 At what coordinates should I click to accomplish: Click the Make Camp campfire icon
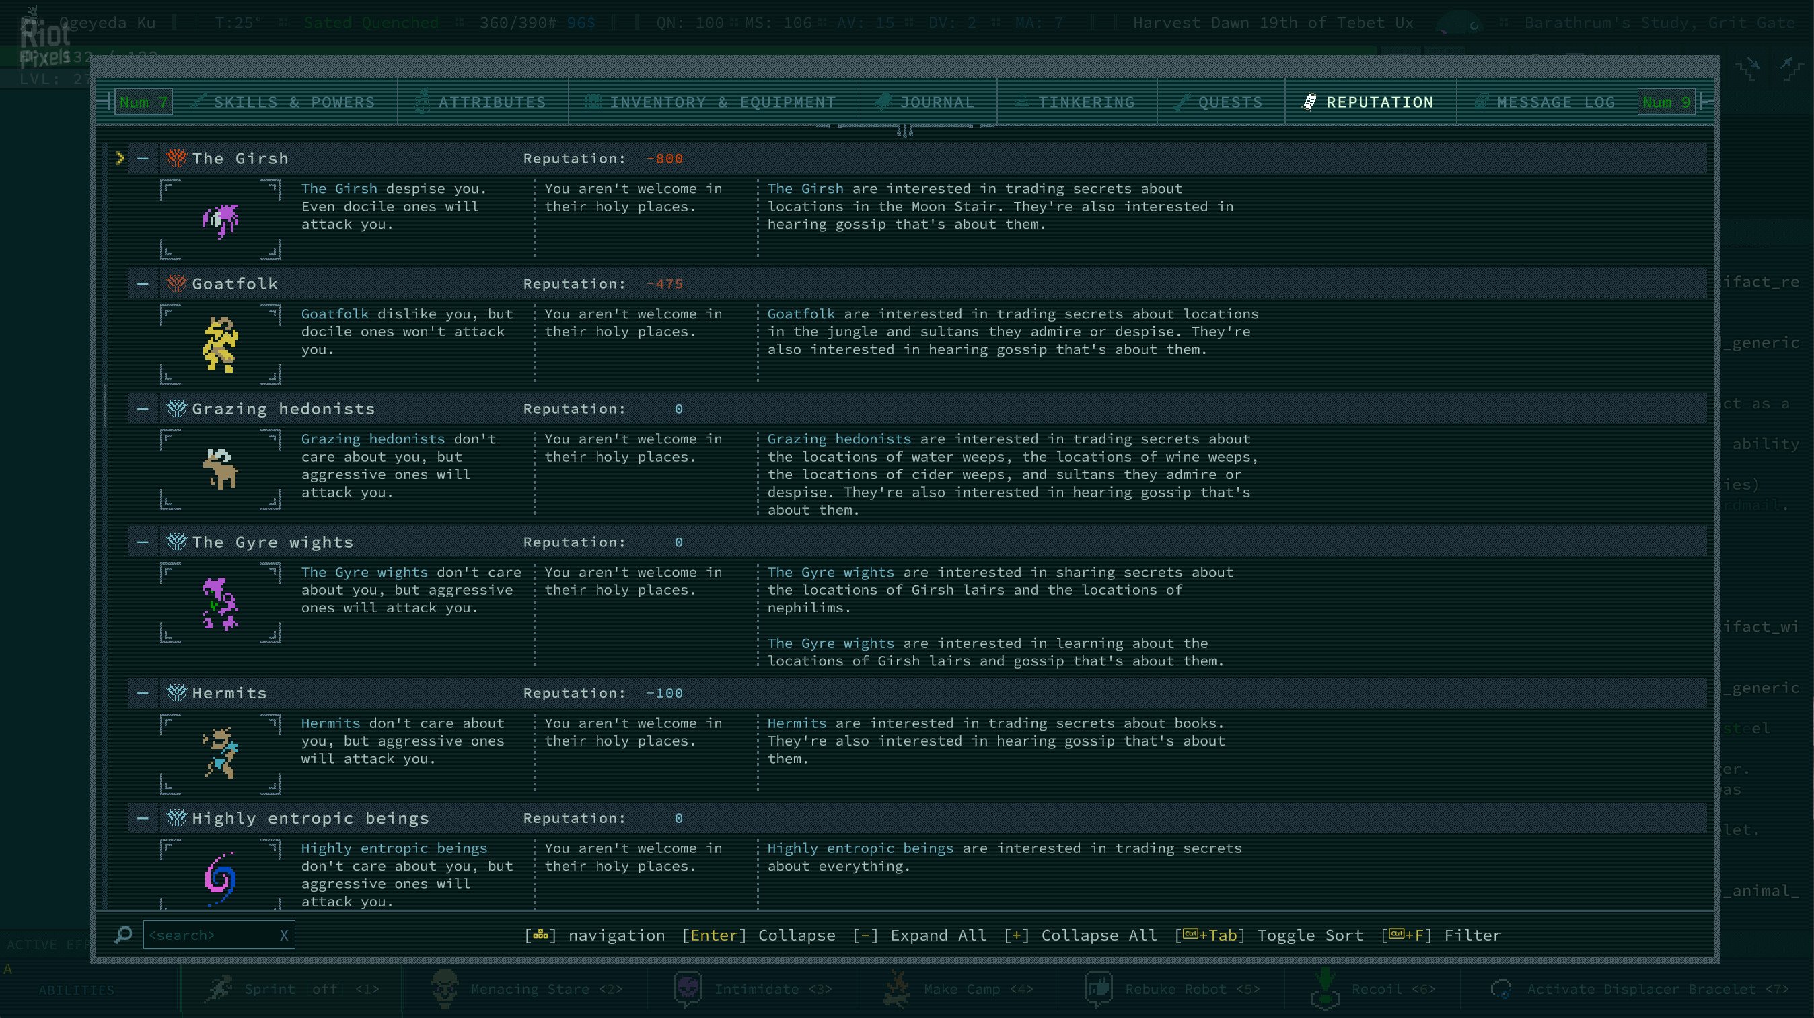coord(896,988)
